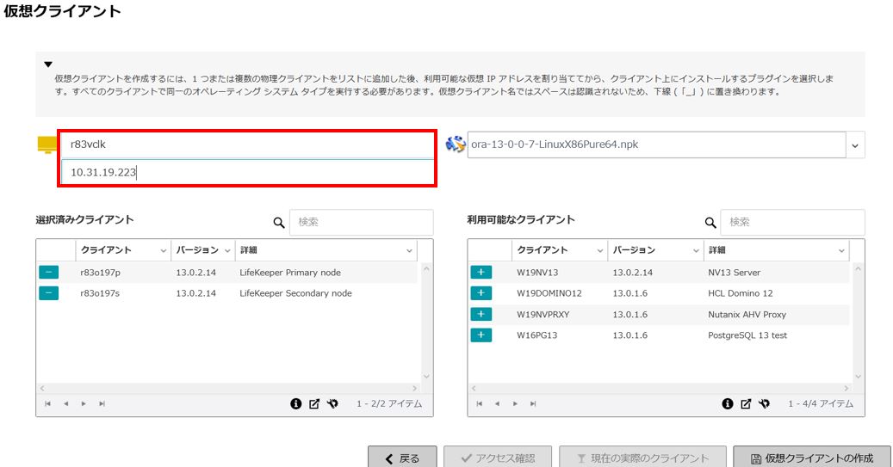Focus the available clients search box
This screenshot has height=467, width=893.
(x=792, y=222)
